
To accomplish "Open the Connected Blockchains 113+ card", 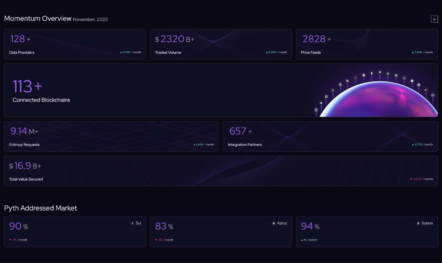I will pos(221,90).
